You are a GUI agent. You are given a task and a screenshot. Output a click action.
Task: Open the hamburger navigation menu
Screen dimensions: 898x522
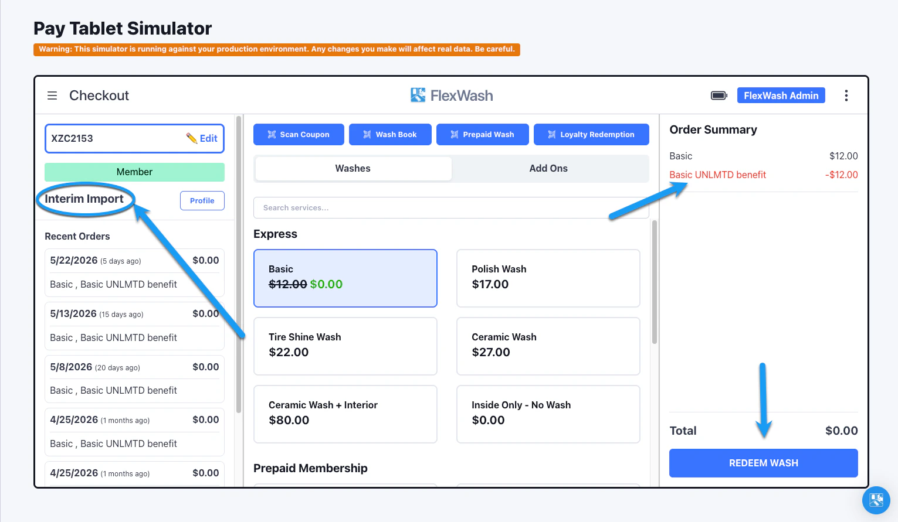52,95
